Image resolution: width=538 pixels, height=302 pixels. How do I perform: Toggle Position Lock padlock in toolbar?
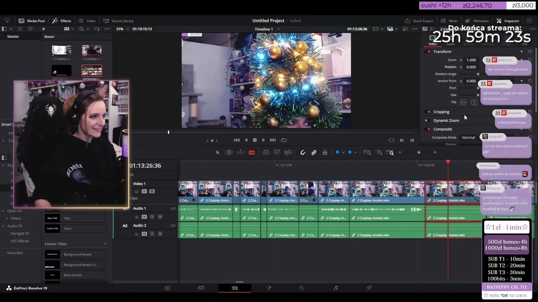325,153
